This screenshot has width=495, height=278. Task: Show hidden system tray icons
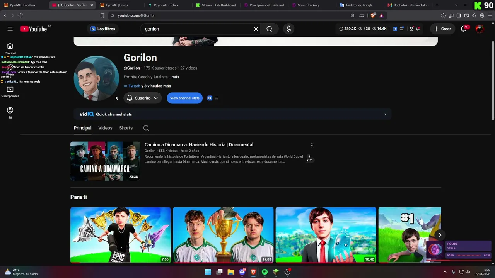445,272
